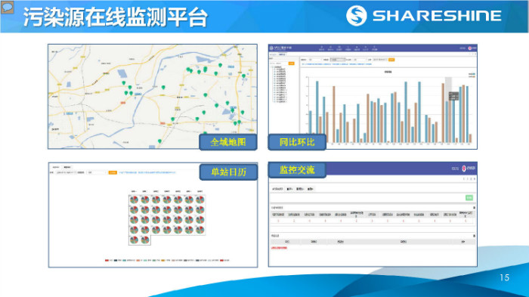Click first navigation icon in chart screen header
Screen dimensions: 529x297
[x=321, y=48]
